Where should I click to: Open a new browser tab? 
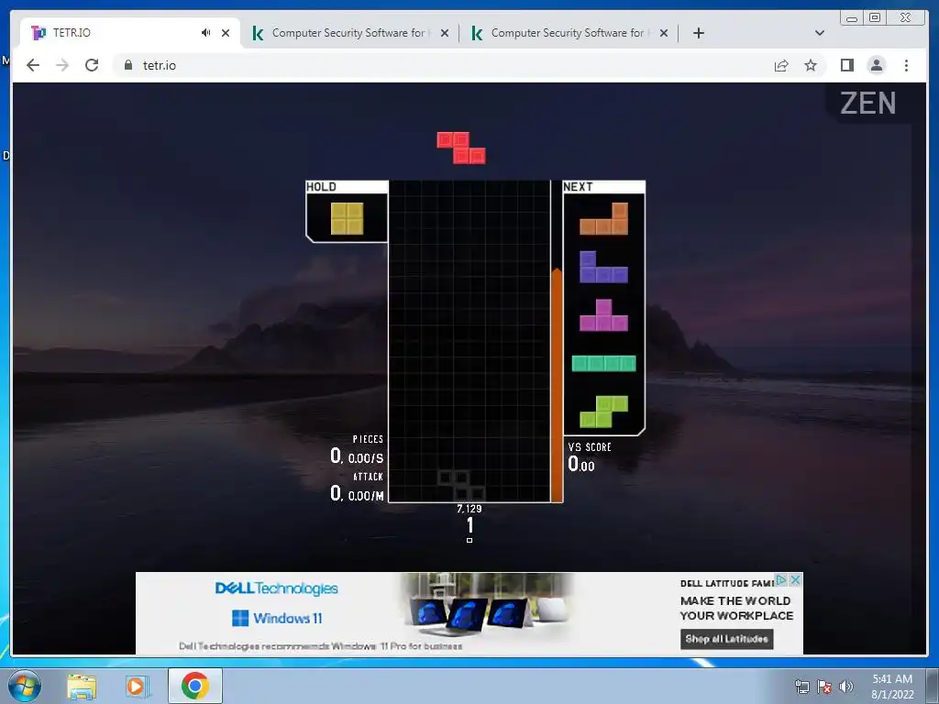click(698, 33)
